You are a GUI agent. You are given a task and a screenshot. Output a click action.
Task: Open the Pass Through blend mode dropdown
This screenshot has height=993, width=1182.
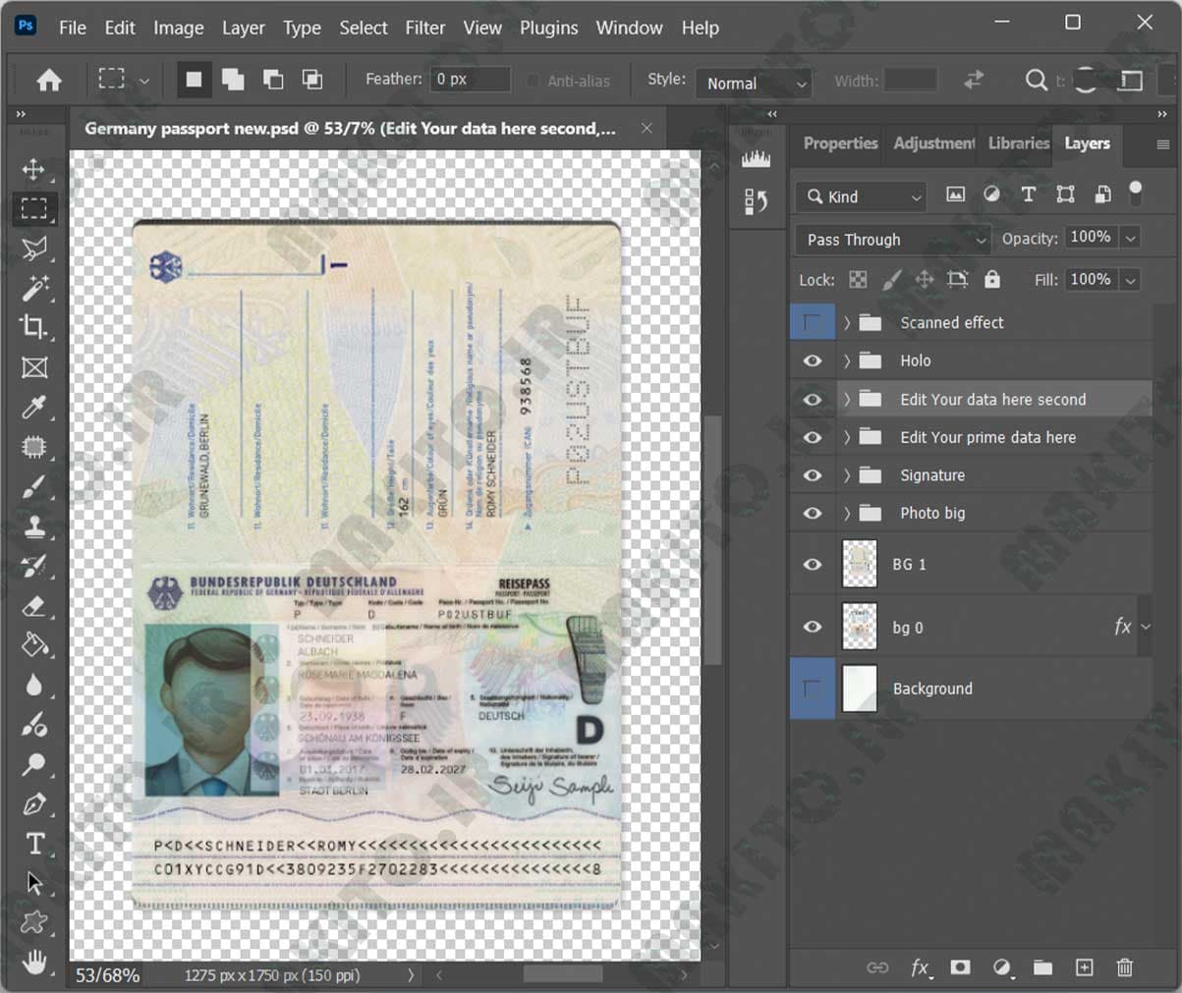(893, 240)
